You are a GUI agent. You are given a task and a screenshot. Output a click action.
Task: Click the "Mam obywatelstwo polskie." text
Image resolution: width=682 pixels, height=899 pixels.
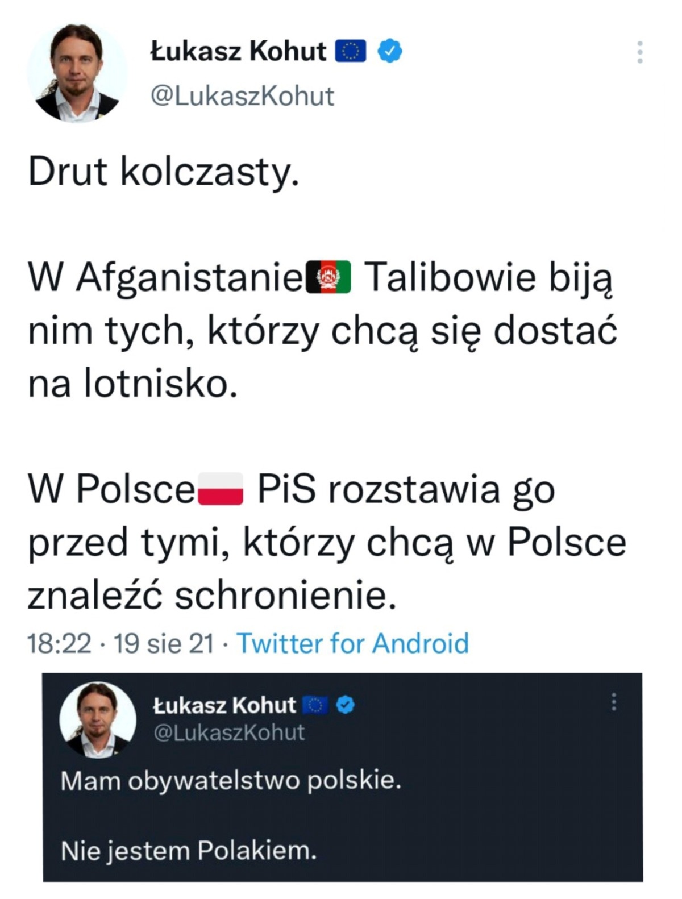pos(231,781)
